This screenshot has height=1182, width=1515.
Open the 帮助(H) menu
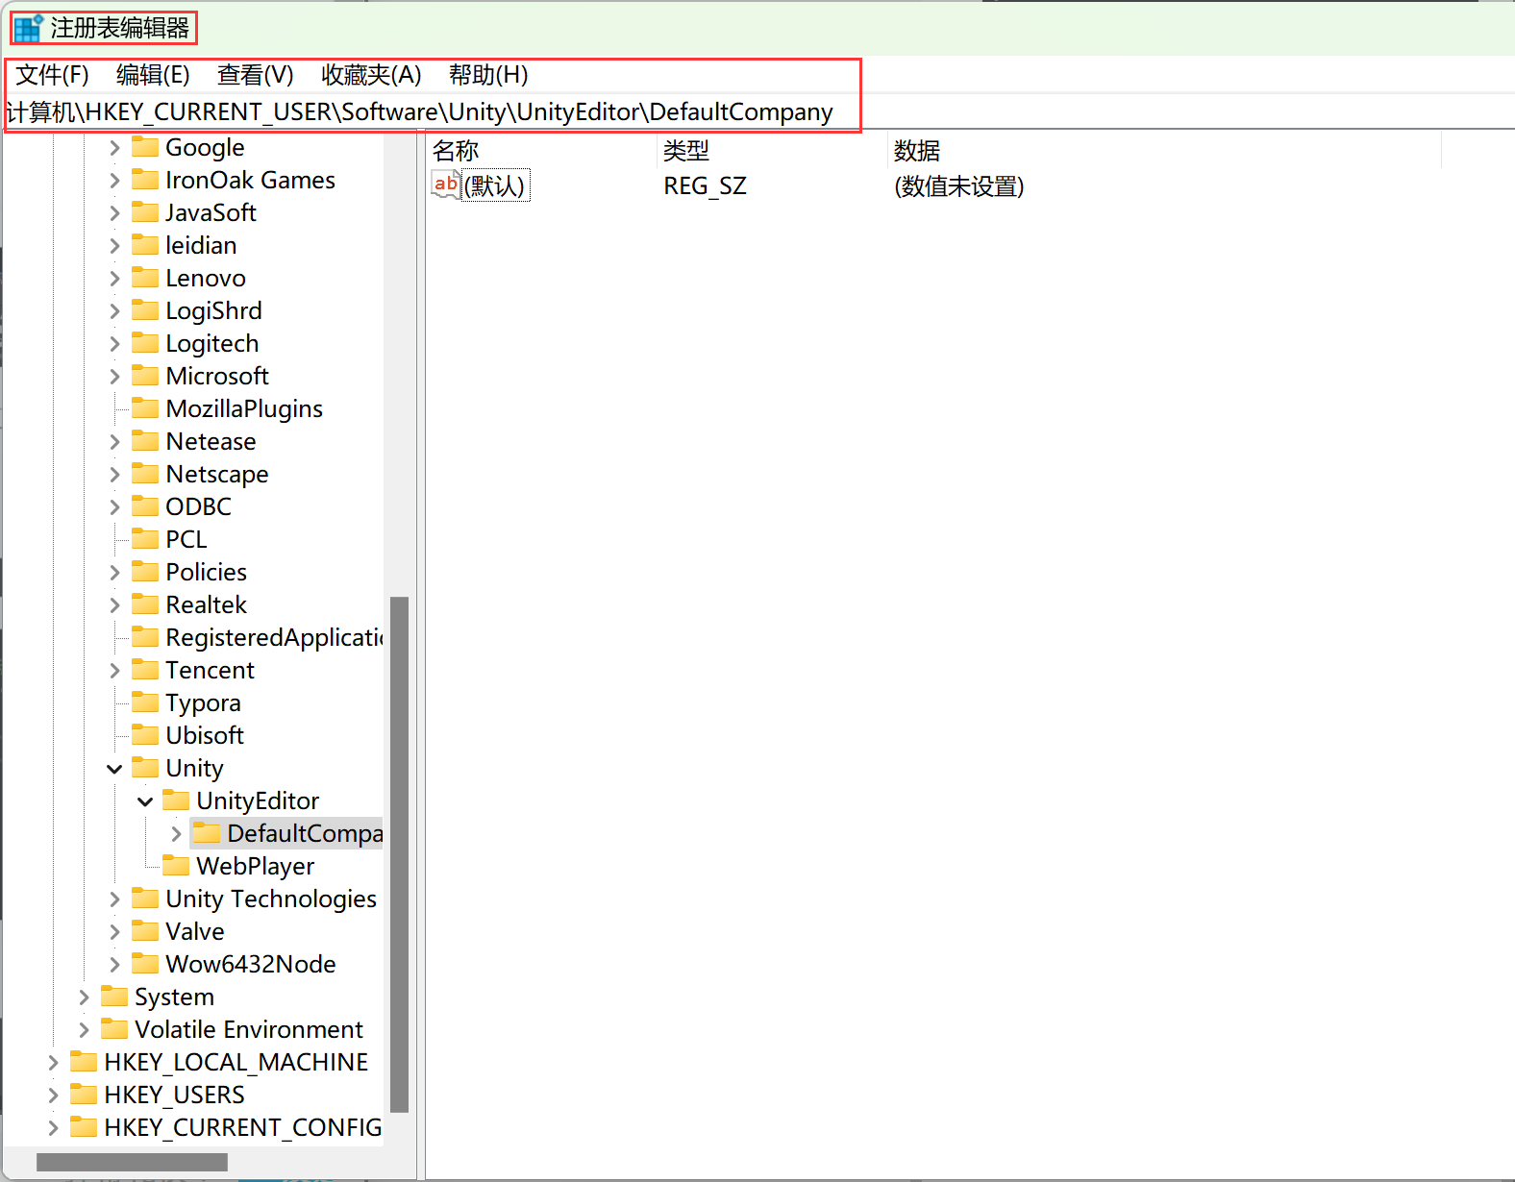pyautogui.click(x=488, y=75)
